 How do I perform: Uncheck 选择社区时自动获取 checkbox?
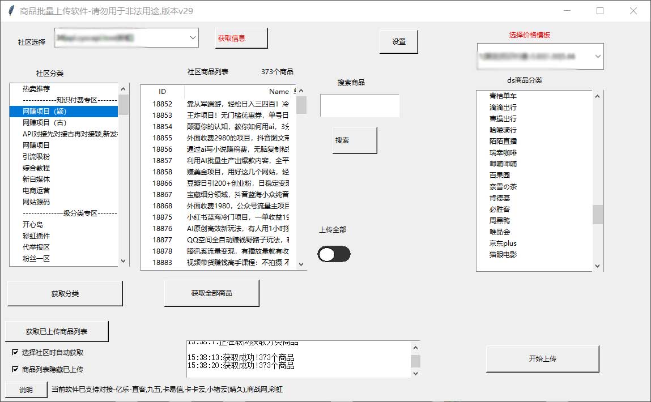[15, 352]
